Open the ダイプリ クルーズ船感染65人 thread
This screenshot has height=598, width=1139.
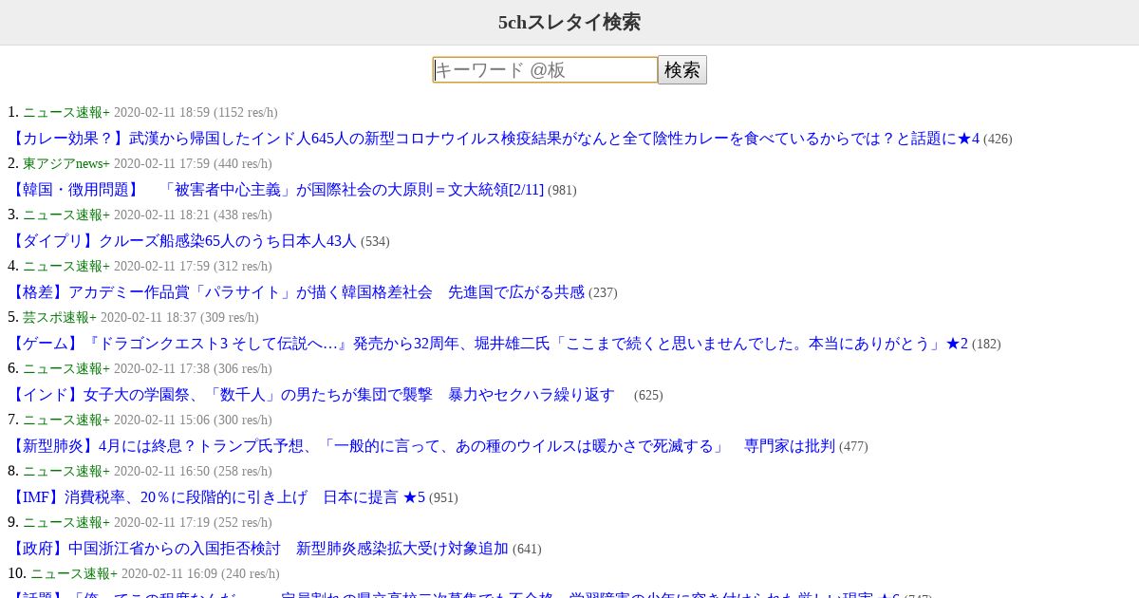pos(182,241)
